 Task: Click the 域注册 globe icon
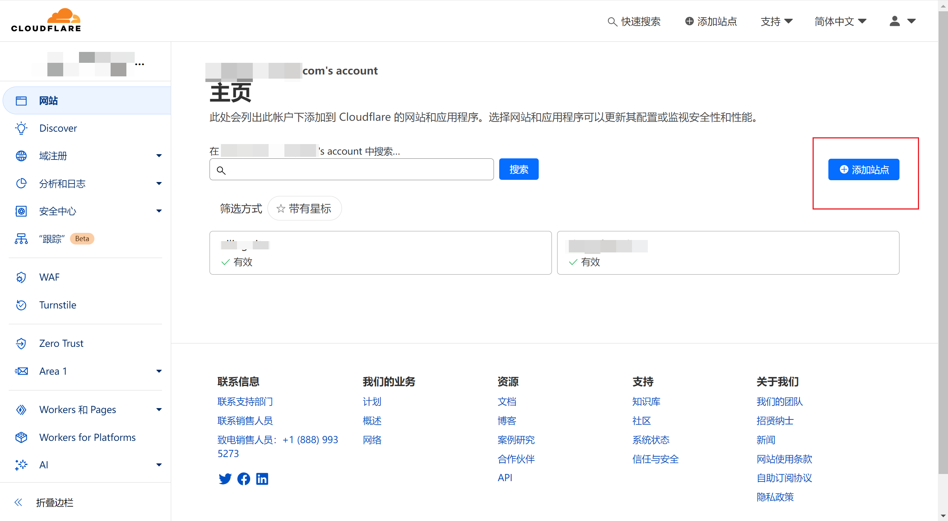point(21,156)
